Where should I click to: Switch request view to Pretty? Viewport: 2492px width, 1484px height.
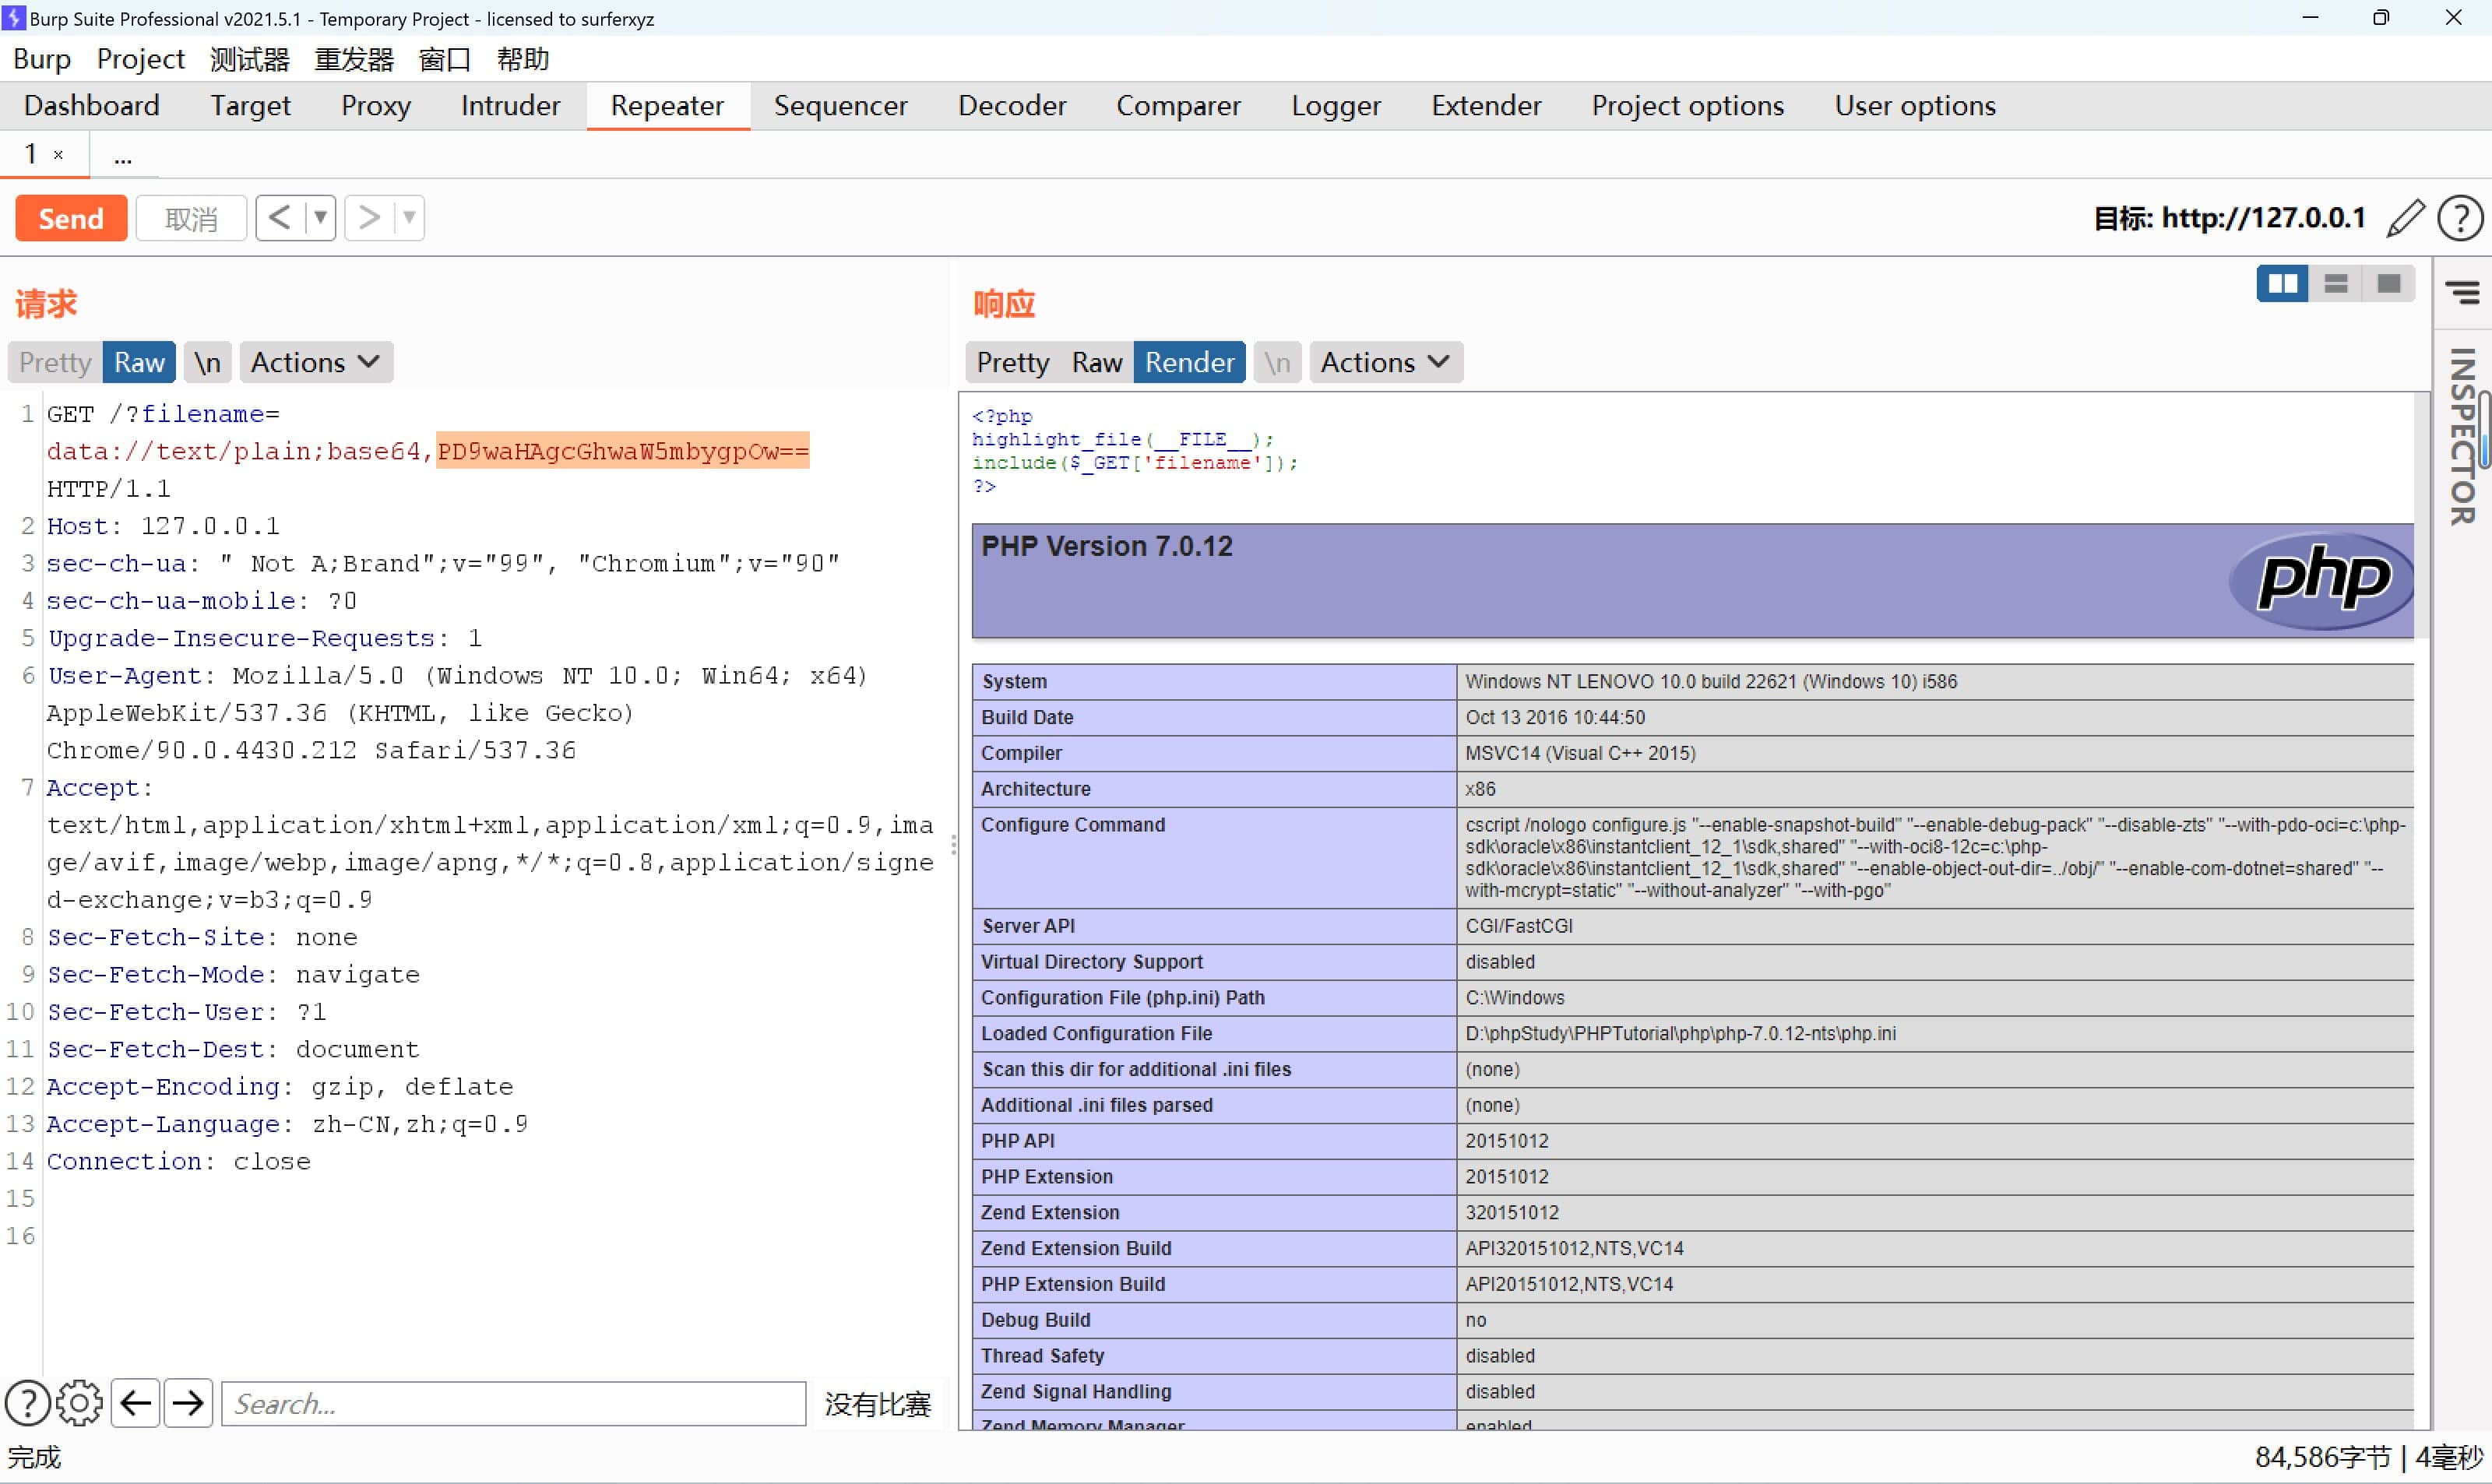[x=55, y=362]
